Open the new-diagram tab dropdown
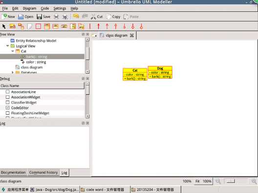 click(x=94, y=35)
